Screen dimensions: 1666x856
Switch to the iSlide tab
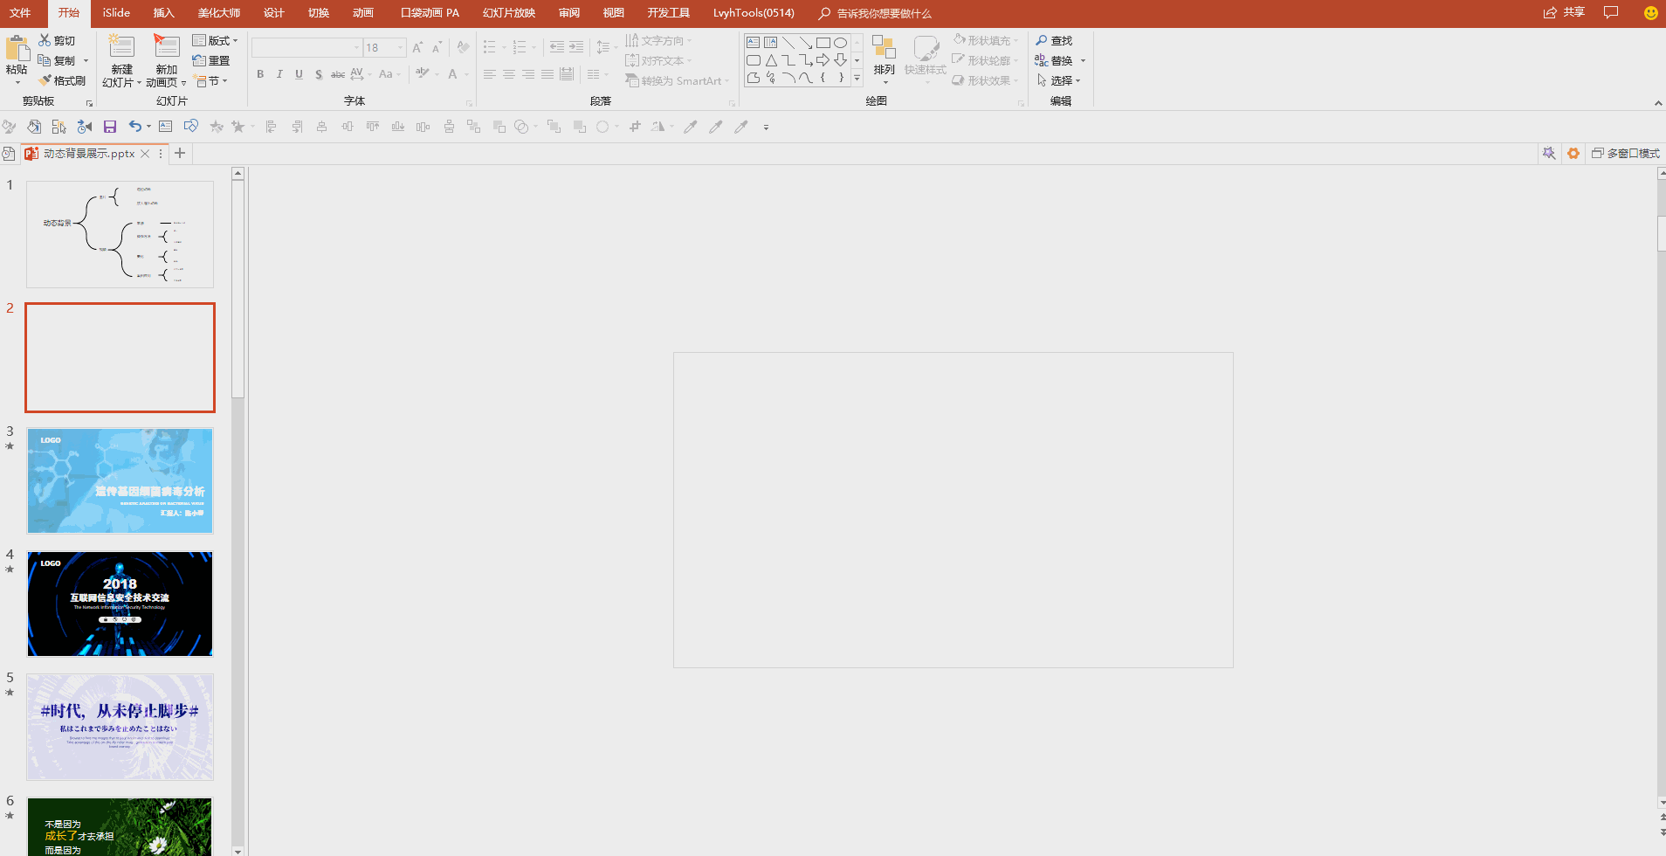[x=116, y=13]
